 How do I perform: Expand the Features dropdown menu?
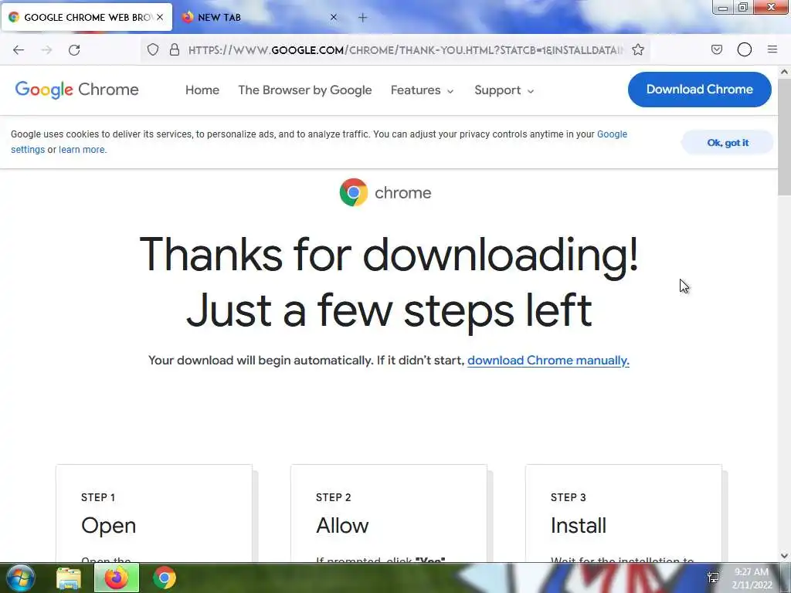(423, 90)
